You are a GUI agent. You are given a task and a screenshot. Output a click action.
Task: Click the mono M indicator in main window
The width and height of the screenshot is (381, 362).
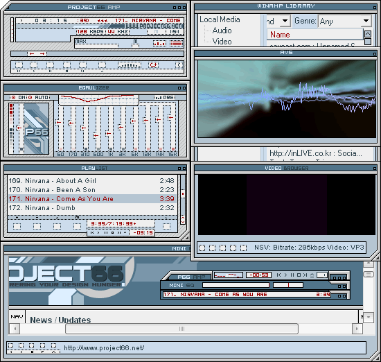click(x=156, y=32)
